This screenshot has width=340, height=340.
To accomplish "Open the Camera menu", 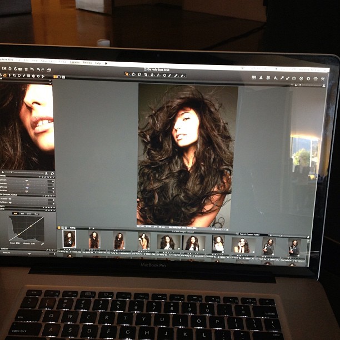I will [x=74, y=62].
